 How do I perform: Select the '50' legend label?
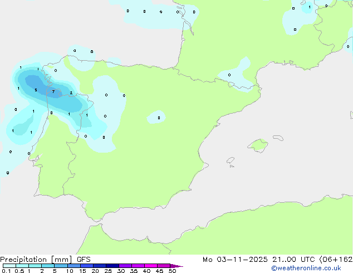172,271
